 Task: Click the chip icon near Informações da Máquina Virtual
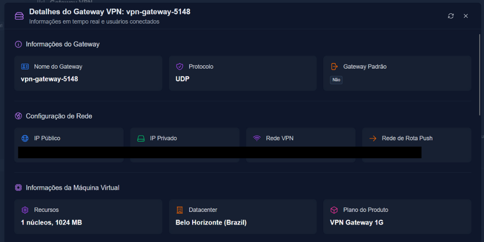(x=18, y=187)
